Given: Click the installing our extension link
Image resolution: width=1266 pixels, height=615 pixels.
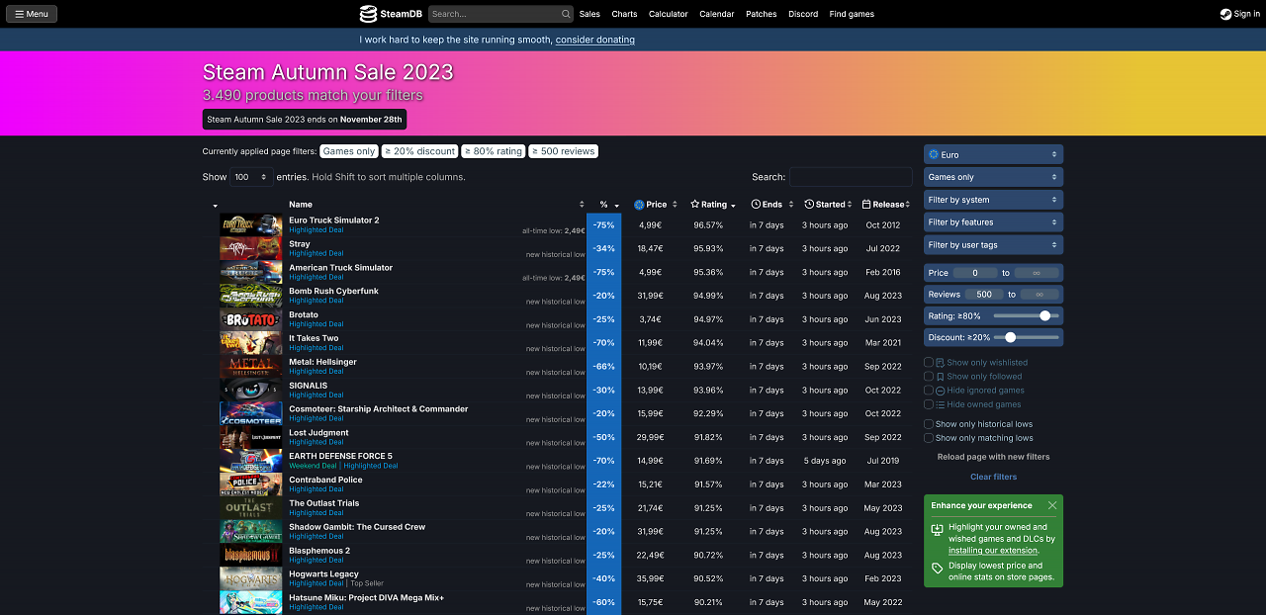Looking at the screenshot, I should click(993, 551).
